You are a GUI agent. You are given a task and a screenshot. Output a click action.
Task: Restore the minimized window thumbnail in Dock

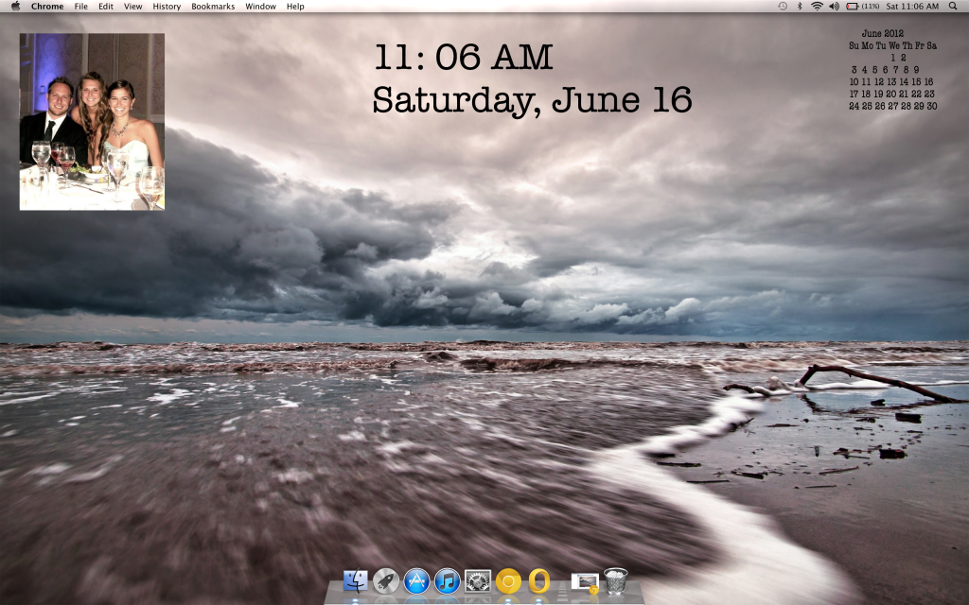tap(585, 581)
